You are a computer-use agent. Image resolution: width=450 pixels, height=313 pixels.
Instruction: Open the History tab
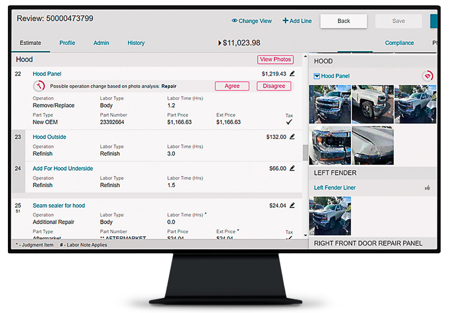pyautogui.click(x=136, y=43)
